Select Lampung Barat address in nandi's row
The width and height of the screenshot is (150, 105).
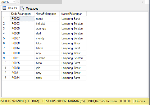[x=73, y=19]
